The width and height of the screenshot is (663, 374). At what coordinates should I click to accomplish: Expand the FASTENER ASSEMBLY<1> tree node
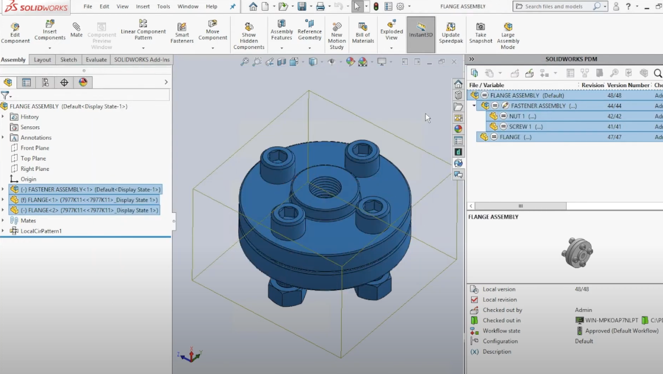tap(3, 190)
